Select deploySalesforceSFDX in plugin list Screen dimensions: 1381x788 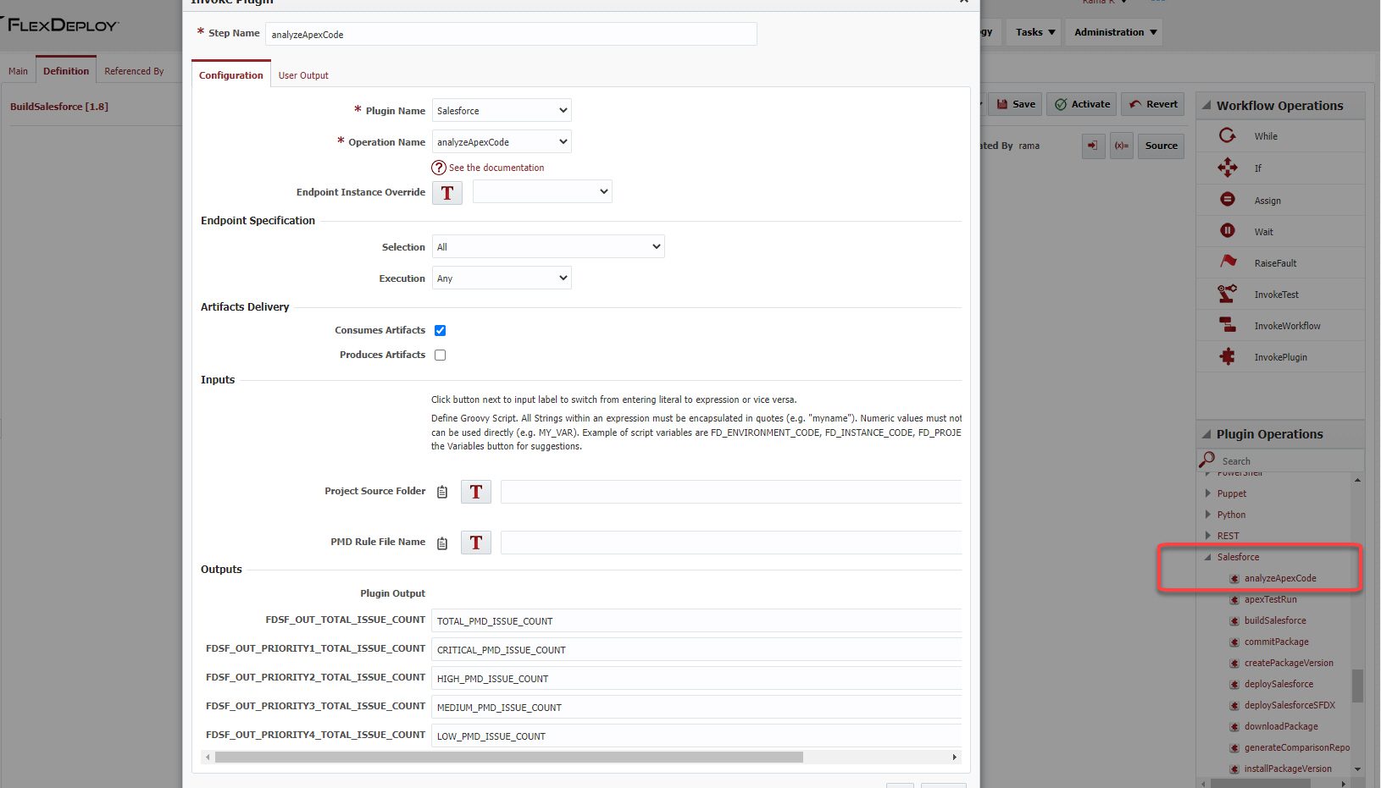point(1289,705)
